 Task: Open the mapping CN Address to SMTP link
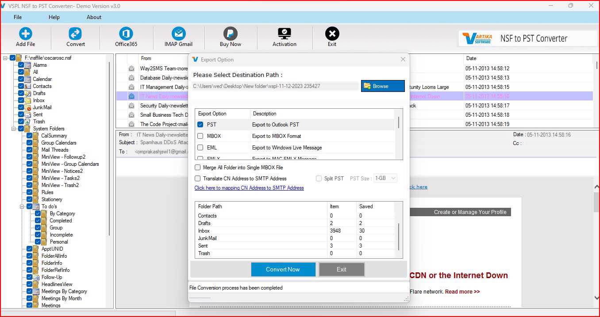pyautogui.click(x=249, y=188)
